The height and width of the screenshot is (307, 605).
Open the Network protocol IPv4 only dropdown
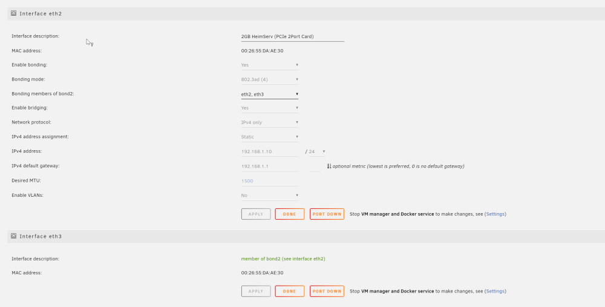pyautogui.click(x=270, y=122)
